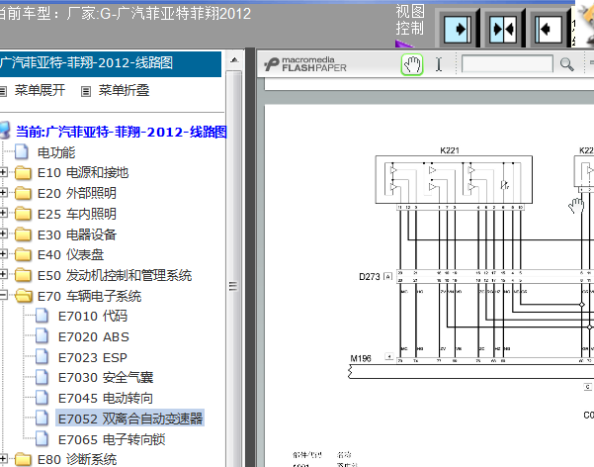Click the K221 component in the diagram

tap(454, 179)
